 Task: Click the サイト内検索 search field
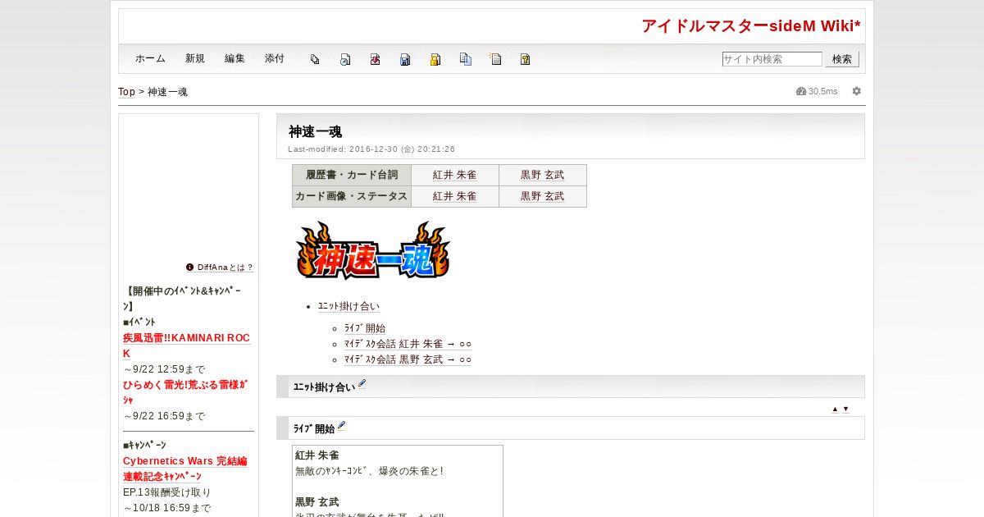(772, 59)
